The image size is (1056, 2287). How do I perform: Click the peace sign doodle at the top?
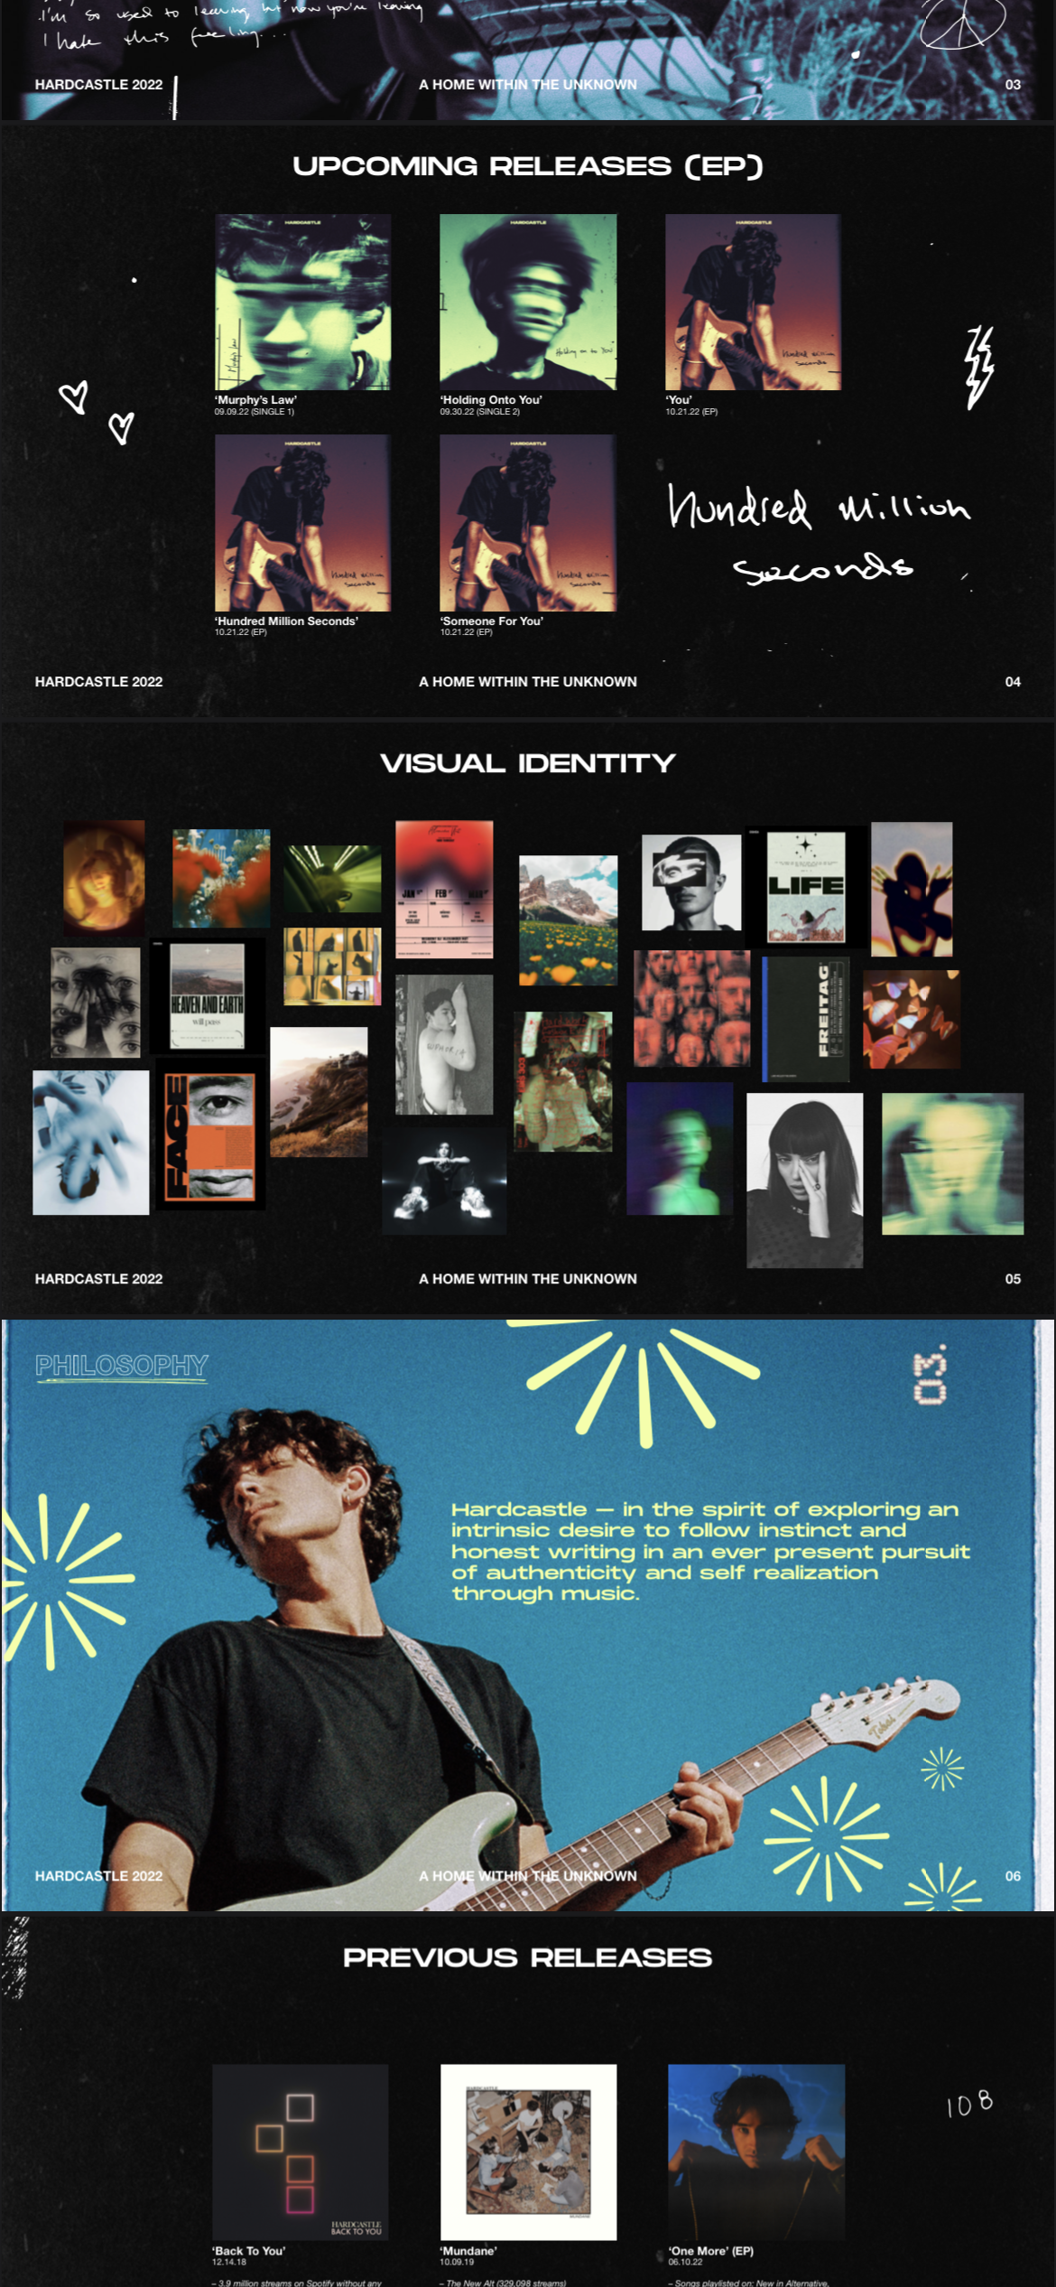962,23
